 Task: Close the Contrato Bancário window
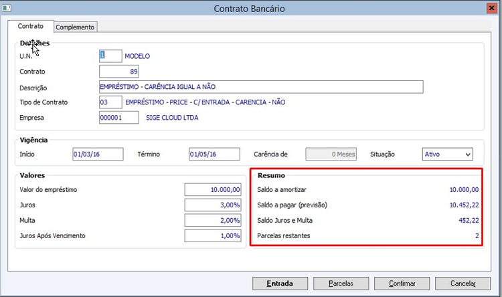[492, 9]
